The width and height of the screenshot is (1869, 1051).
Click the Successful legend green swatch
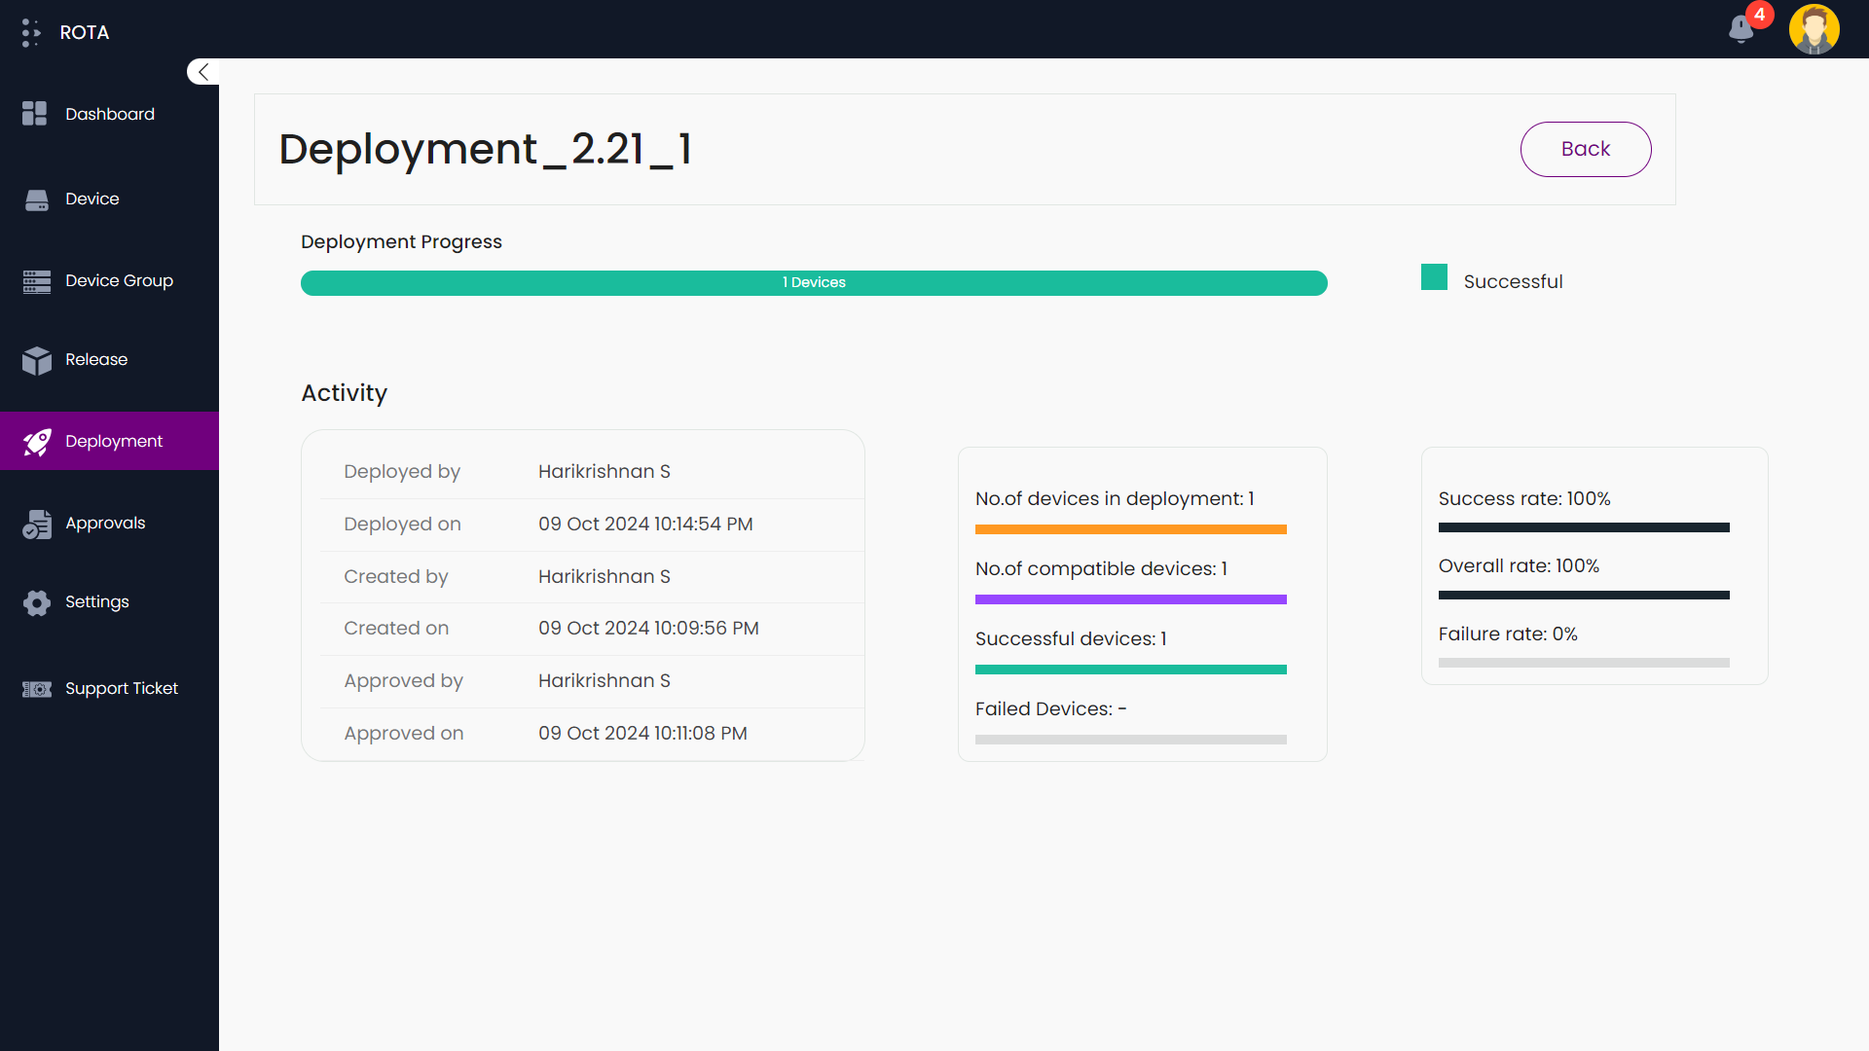[1434, 277]
